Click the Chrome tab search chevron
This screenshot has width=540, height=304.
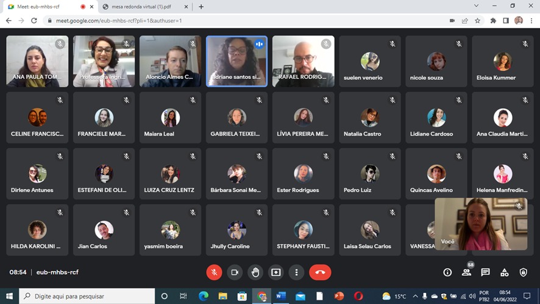click(476, 6)
